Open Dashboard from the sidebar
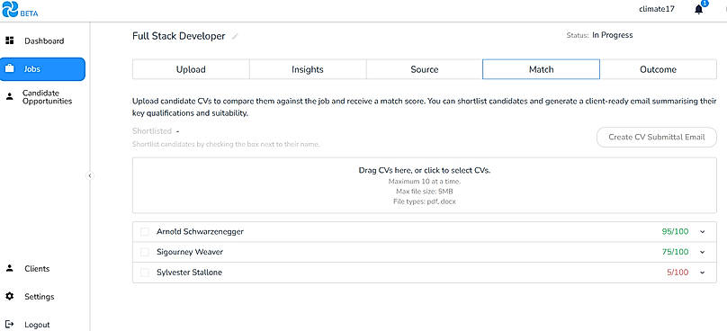The height and width of the screenshot is (331, 727). 44,40
